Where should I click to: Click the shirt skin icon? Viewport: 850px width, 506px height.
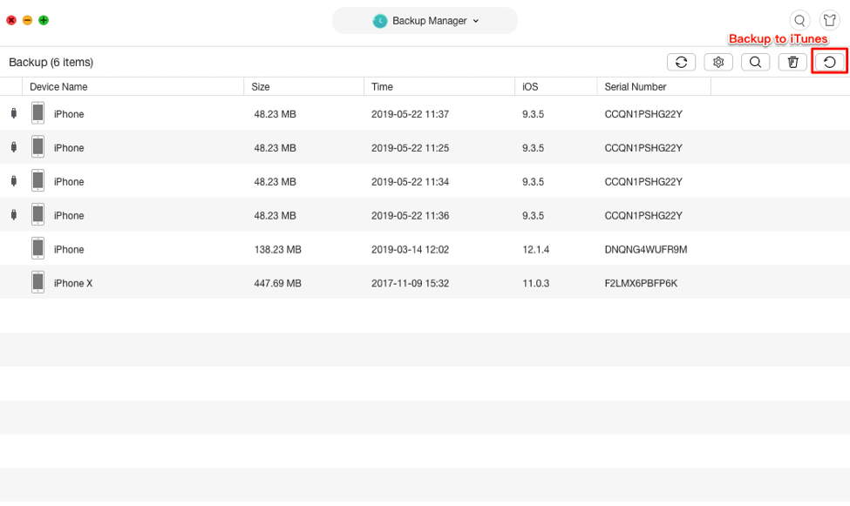click(x=830, y=21)
